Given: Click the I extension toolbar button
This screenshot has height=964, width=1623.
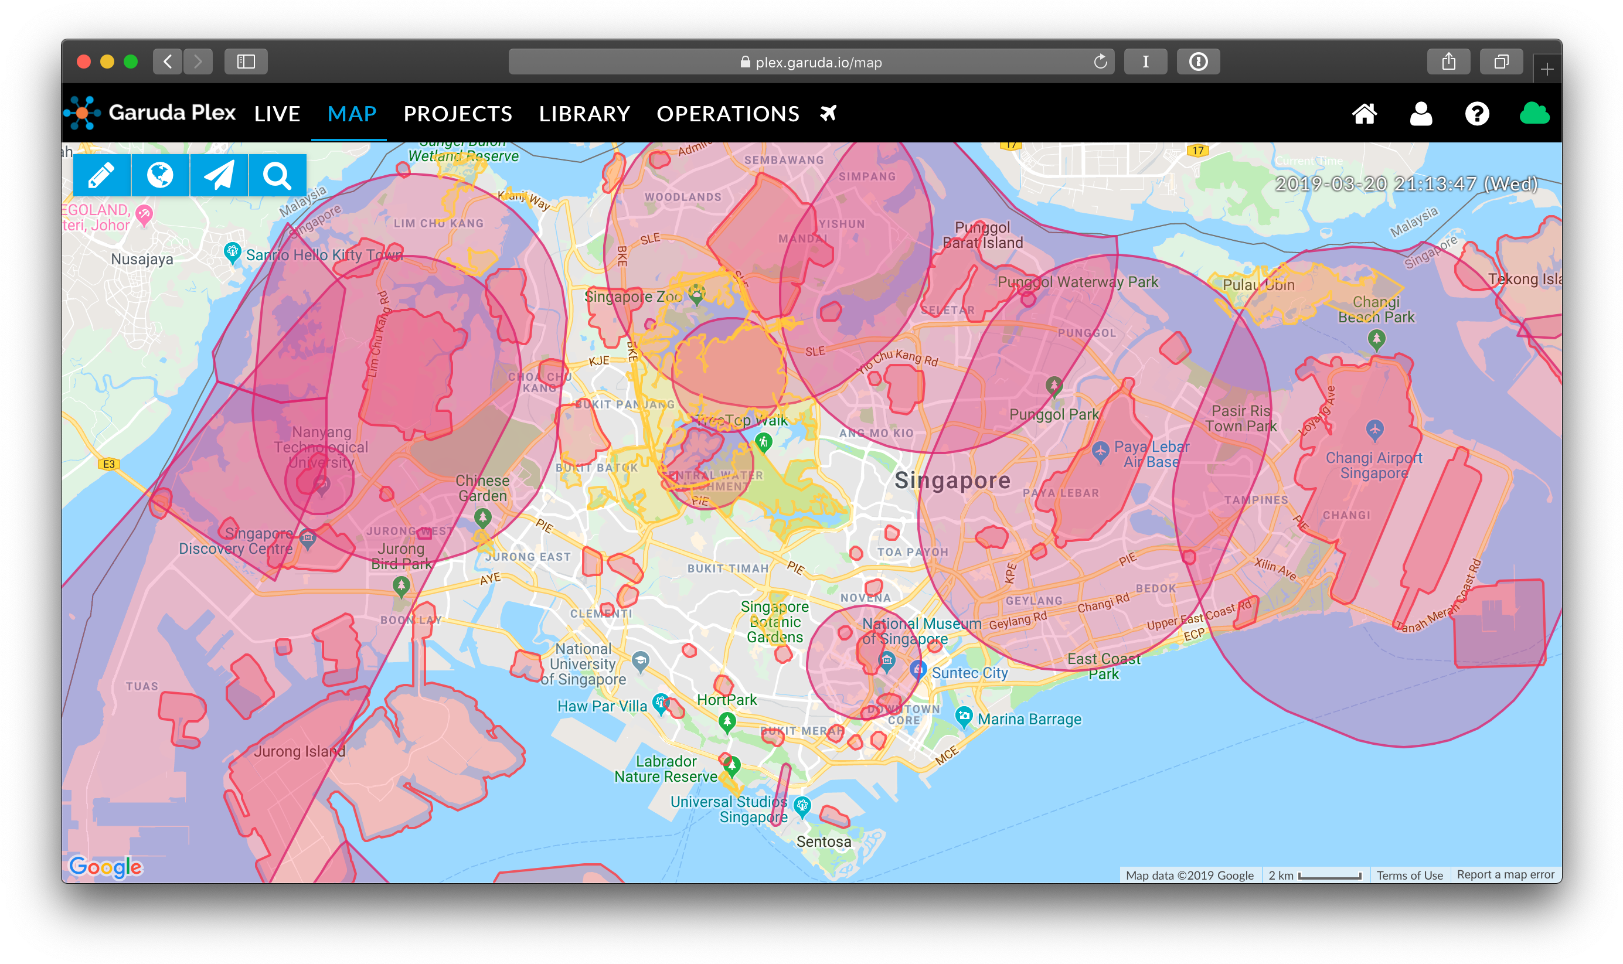Looking at the screenshot, I should (1145, 62).
